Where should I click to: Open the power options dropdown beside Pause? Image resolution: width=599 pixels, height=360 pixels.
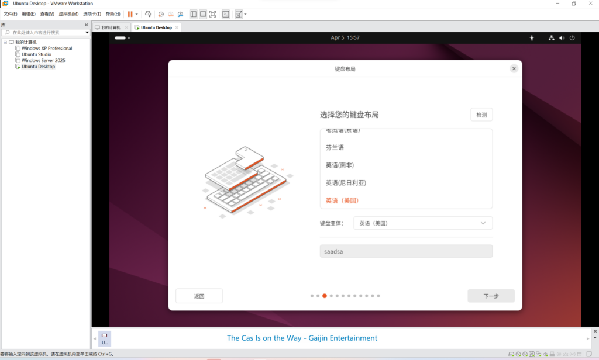(x=137, y=14)
